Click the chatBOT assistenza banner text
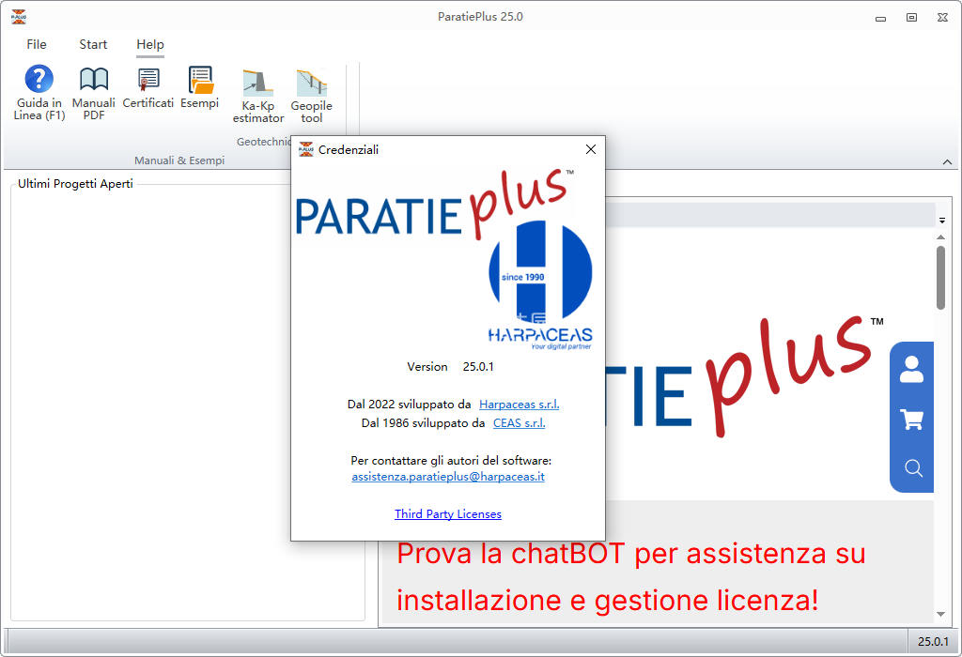The width and height of the screenshot is (962, 657). [x=630, y=576]
